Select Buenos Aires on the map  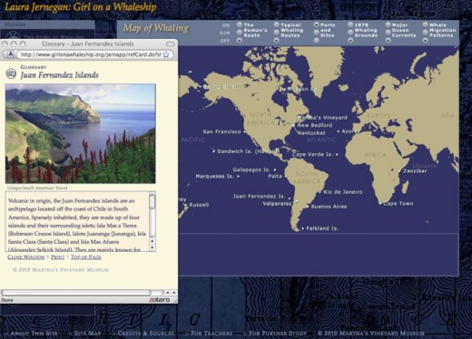[x=329, y=207]
